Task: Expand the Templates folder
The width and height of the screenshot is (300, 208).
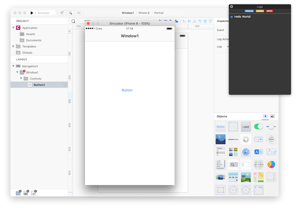Action: [x=13, y=46]
